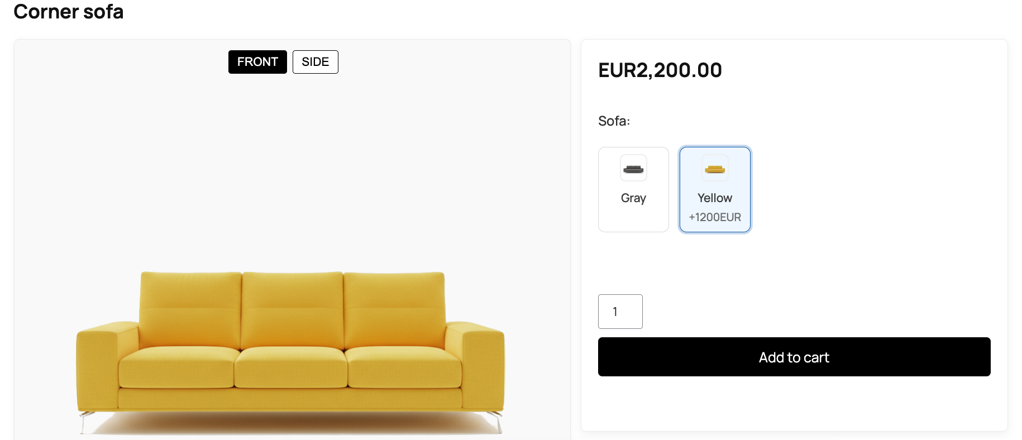This screenshot has height=440, width=1022.
Task: Select the quantity box showing 1
Action: (x=620, y=312)
